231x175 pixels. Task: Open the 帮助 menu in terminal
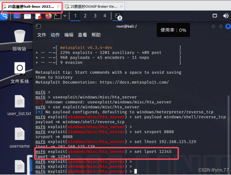[x=96, y=35]
